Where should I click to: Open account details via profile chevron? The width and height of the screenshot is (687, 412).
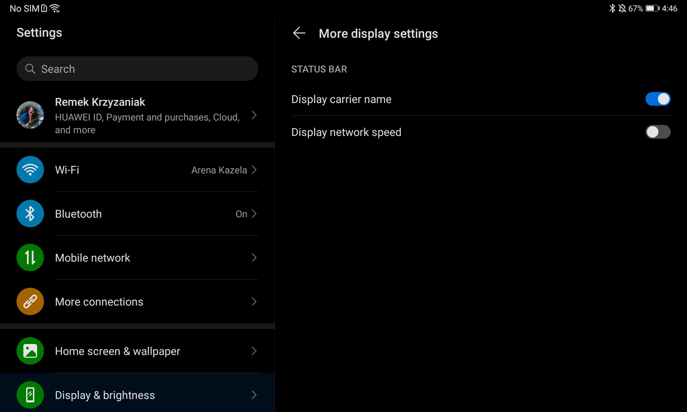pyautogui.click(x=254, y=115)
